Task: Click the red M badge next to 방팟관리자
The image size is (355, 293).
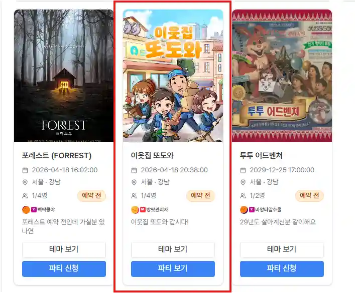Action: [x=143, y=209]
